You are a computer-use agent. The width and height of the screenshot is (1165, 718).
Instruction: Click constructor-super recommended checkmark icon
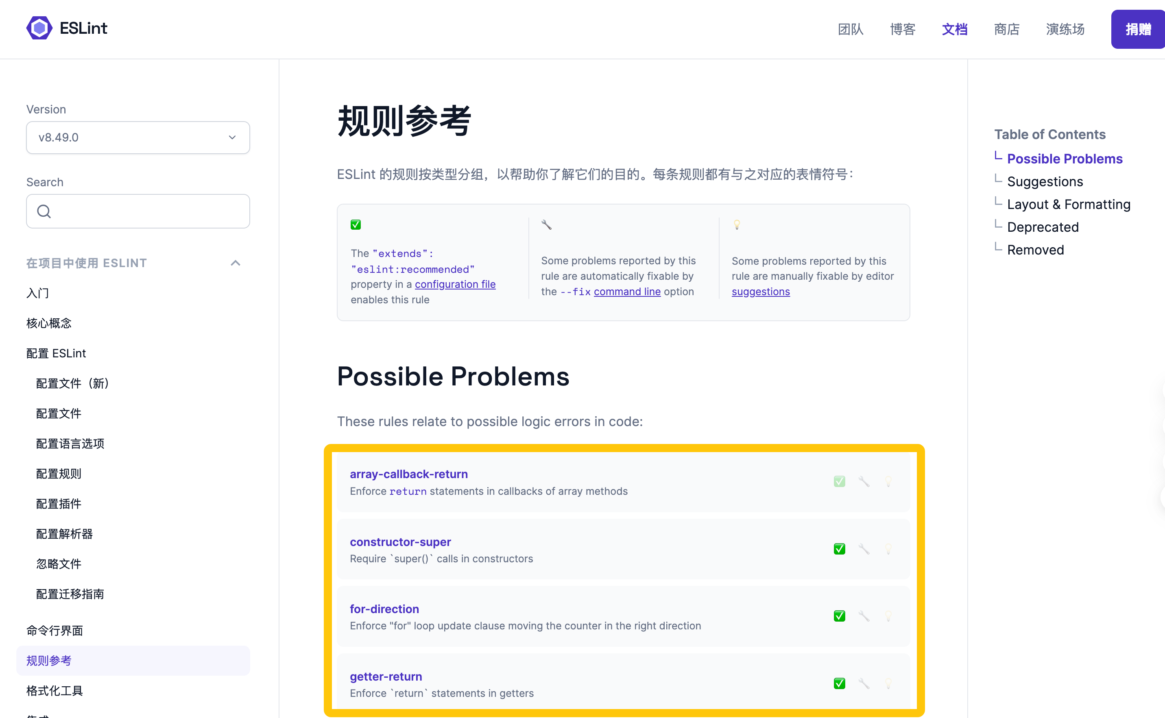tap(840, 549)
